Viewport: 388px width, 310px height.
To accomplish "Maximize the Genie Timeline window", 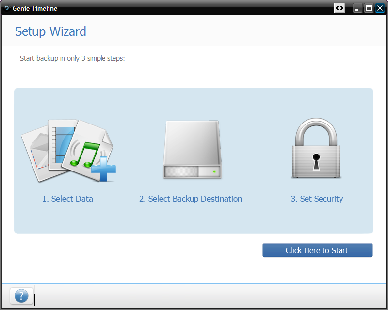I will click(369, 8).
